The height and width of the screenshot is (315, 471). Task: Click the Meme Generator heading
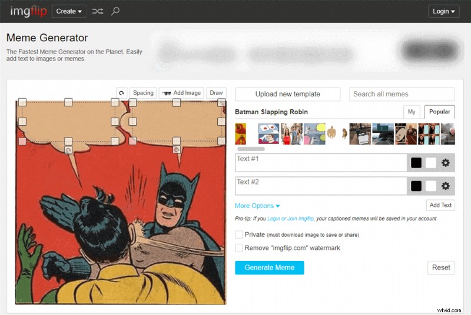click(47, 38)
